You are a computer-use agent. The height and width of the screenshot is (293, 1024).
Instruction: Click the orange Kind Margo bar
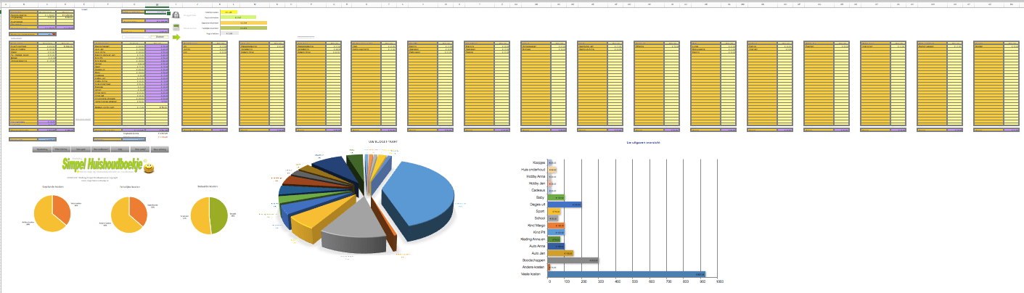pos(557,226)
